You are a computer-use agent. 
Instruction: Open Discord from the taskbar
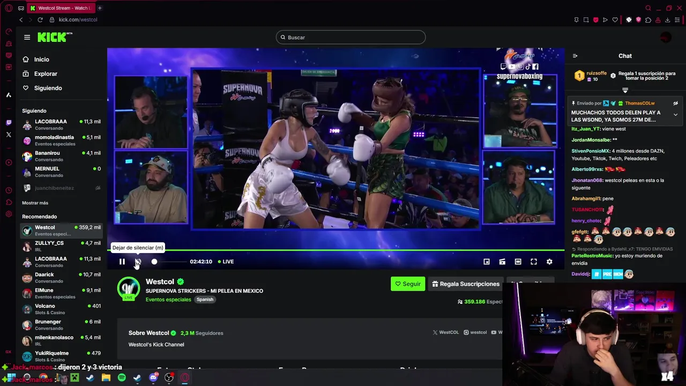[x=153, y=378]
